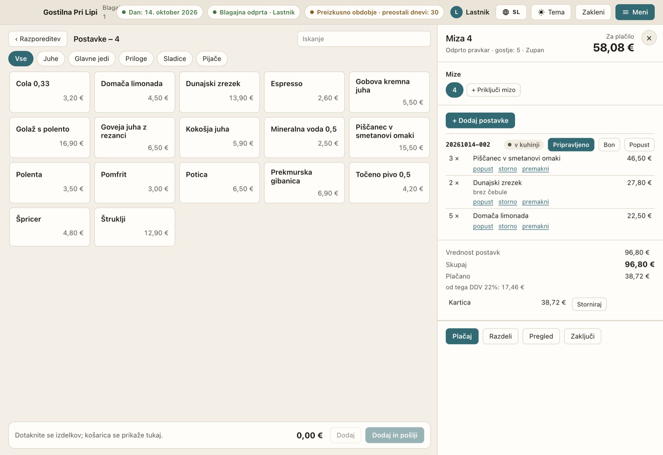Mark order as Pripravljeno

pos(571,145)
